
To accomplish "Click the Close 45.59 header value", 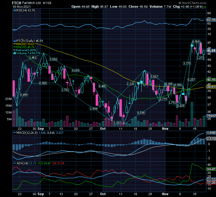I will [x=138, y=6].
